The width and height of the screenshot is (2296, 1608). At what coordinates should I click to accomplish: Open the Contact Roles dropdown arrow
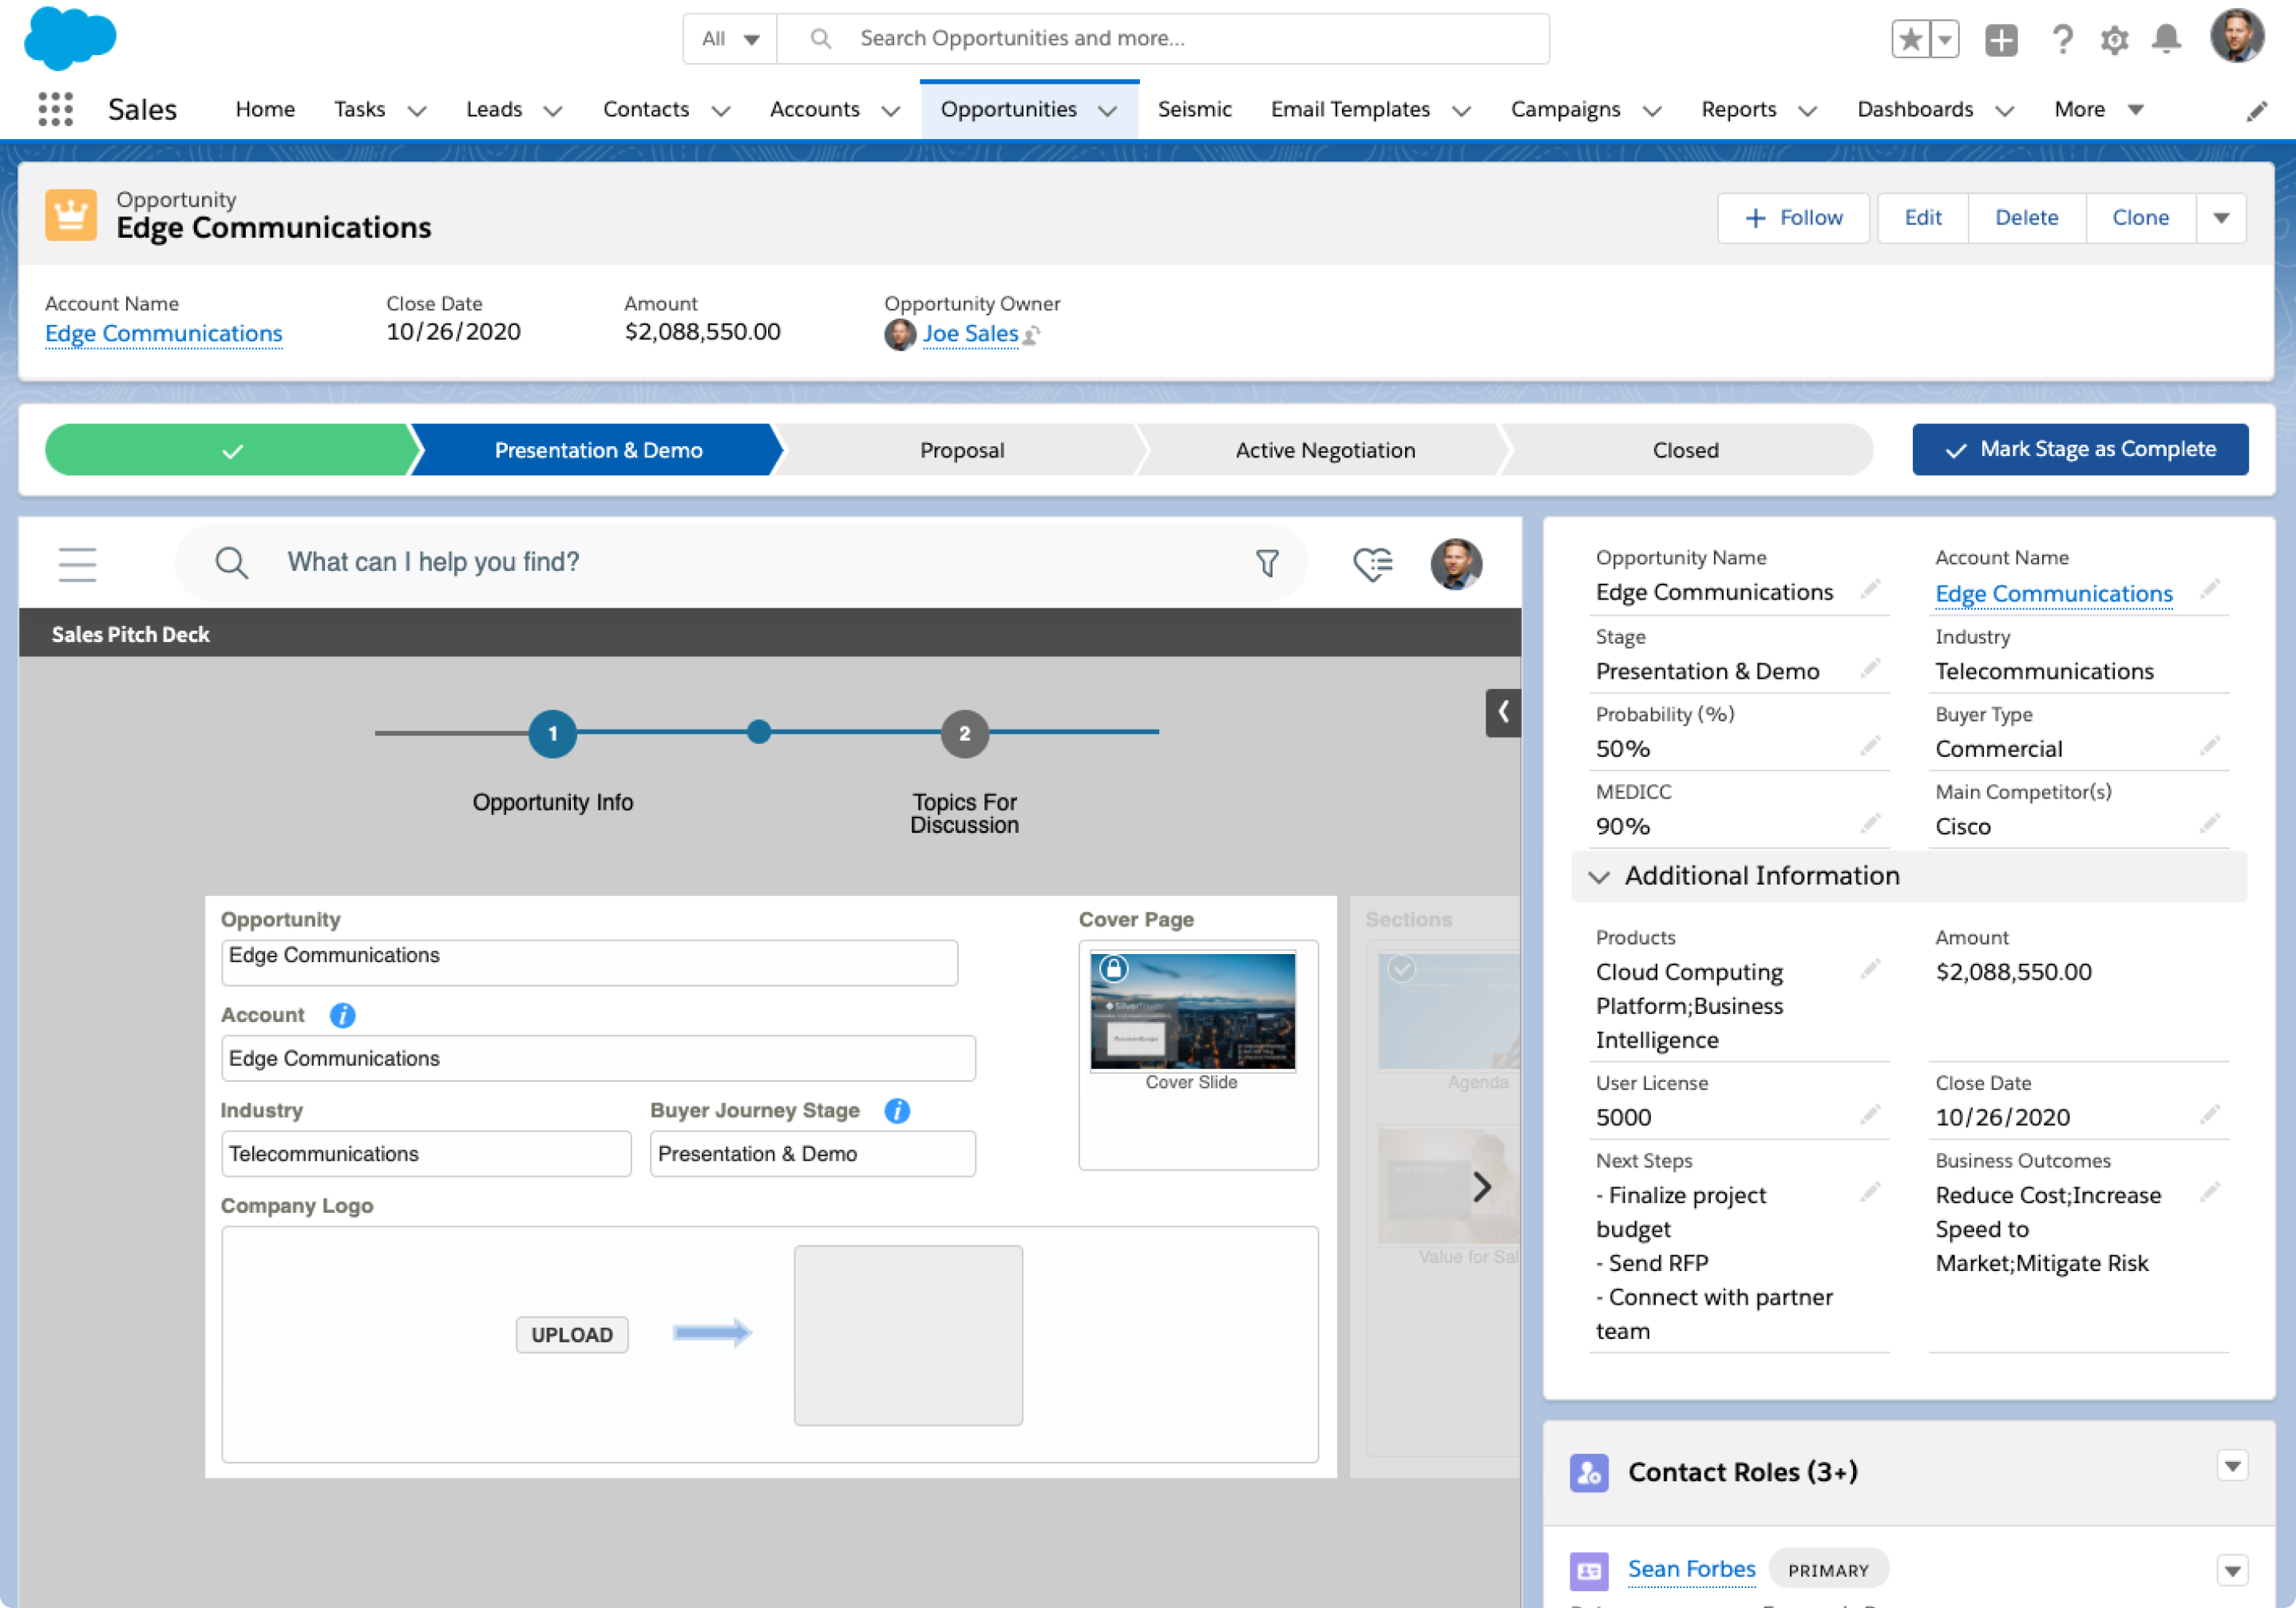(2233, 1467)
